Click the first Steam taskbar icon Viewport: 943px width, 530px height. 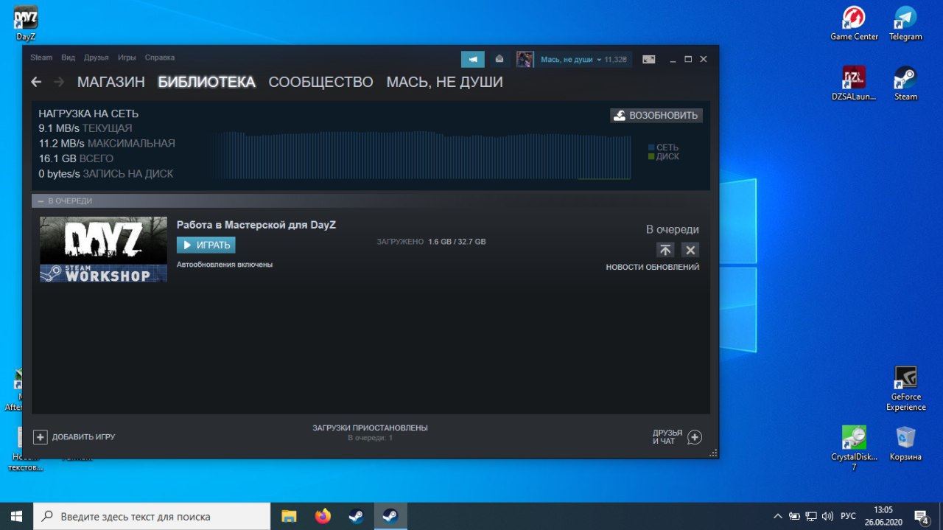click(357, 516)
